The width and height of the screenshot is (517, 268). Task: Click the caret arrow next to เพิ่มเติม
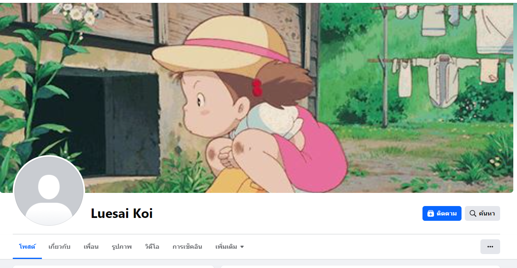(242, 247)
